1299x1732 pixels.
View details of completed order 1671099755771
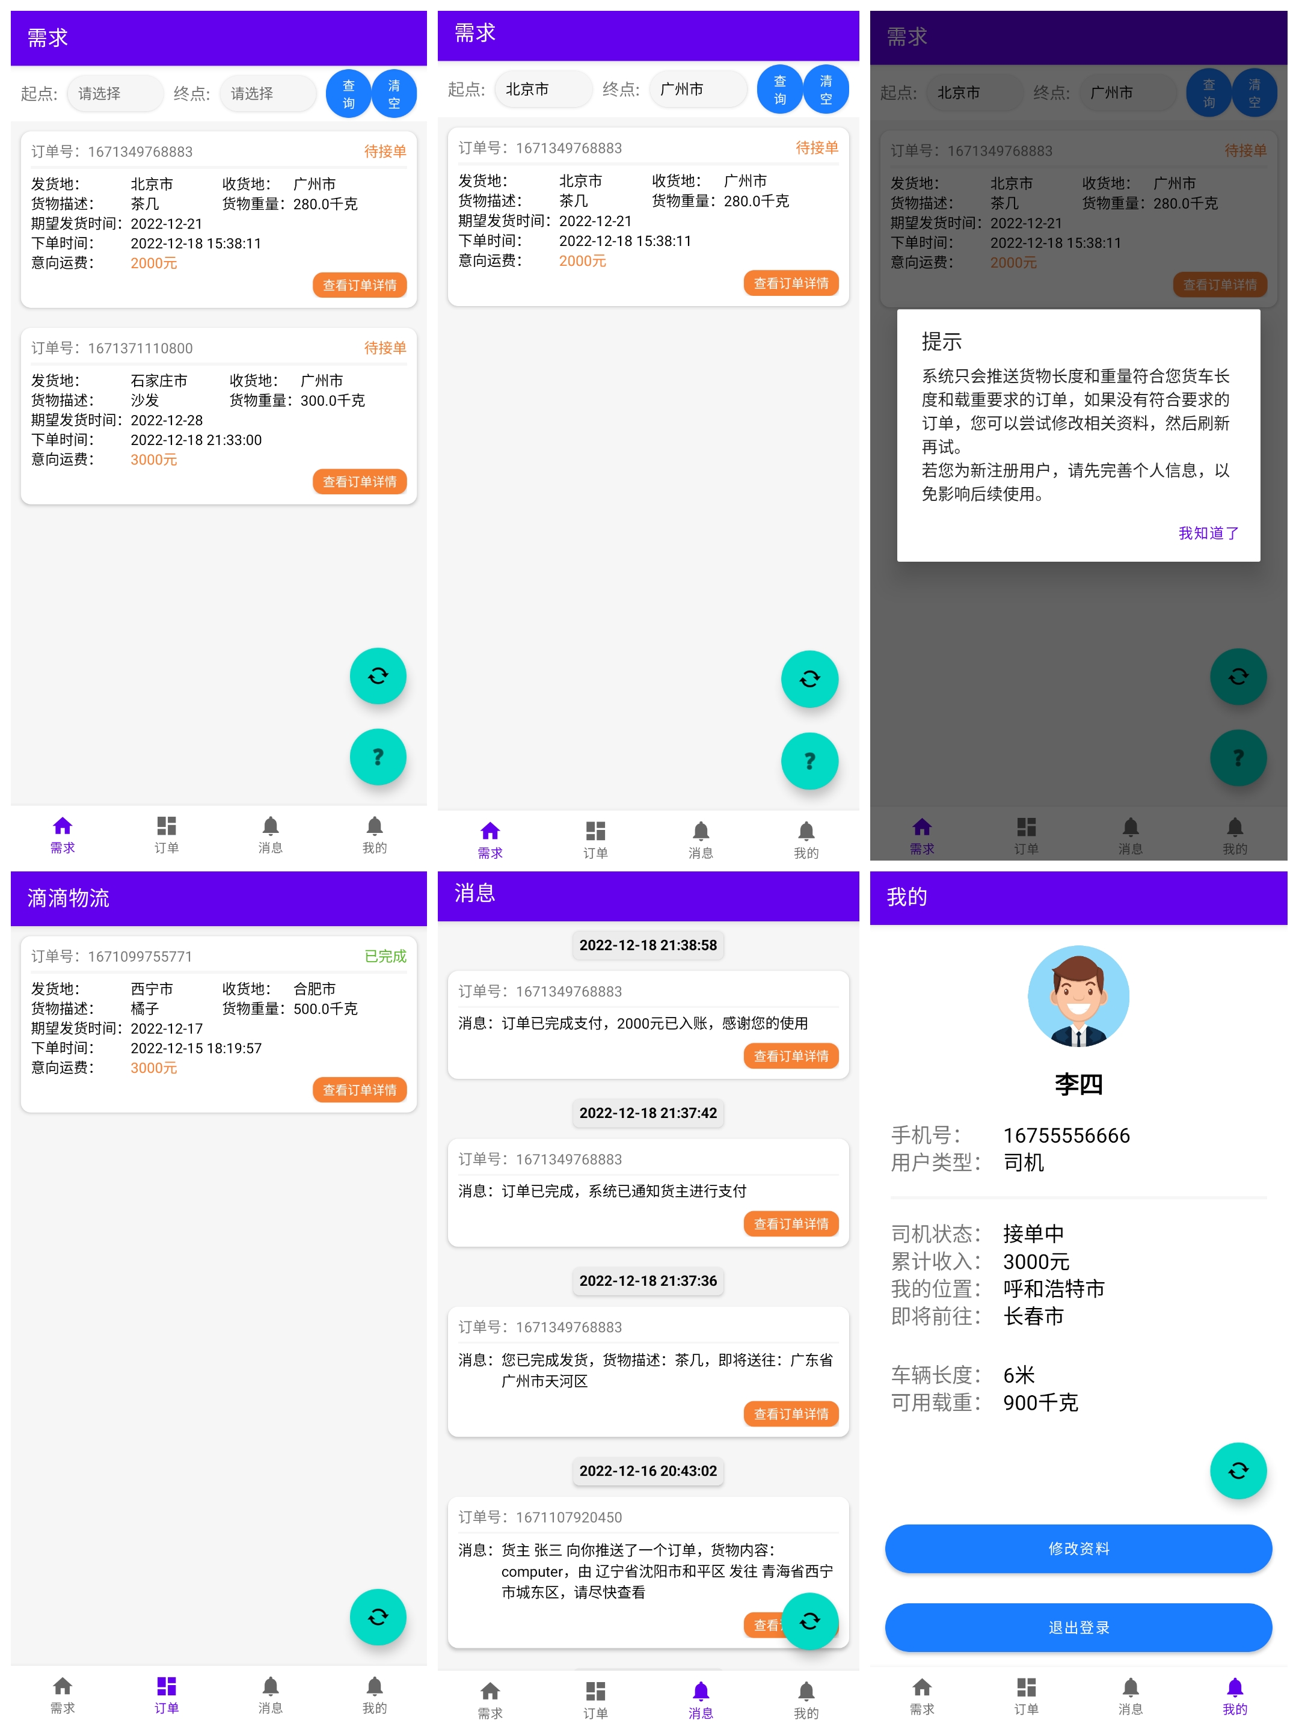point(360,1089)
